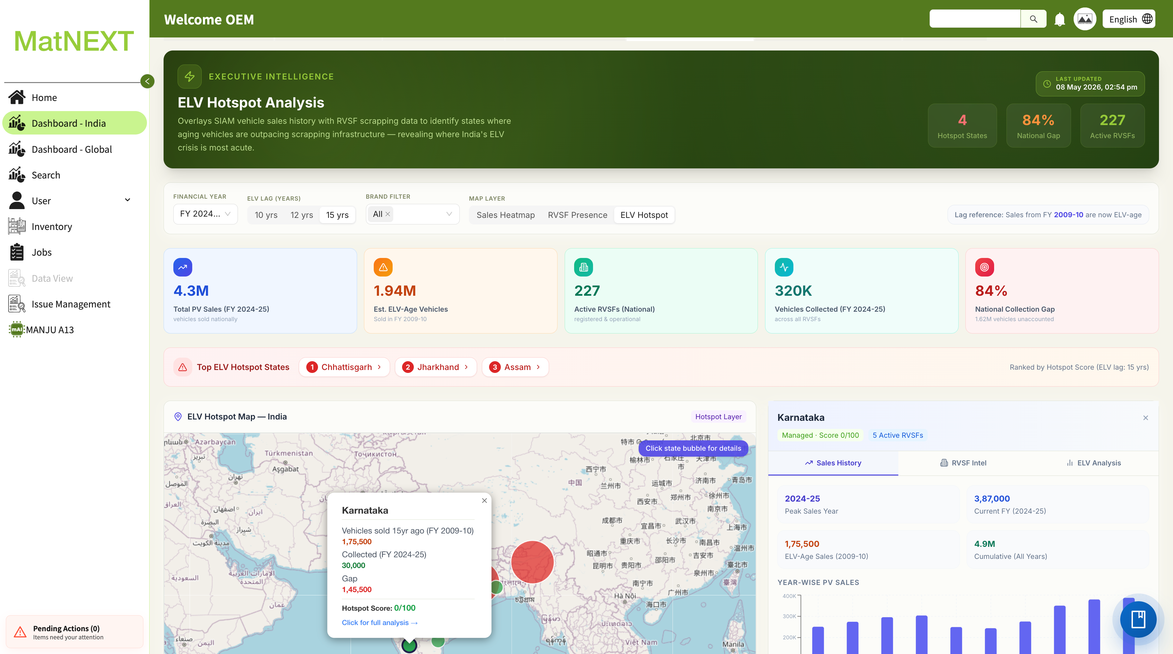
Task: Switch map layer to ELV Hotspot
Action: click(x=644, y=215)
